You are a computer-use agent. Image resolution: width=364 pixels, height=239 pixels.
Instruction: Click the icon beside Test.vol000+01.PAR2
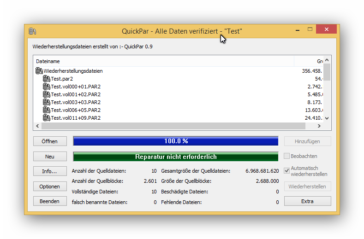tap(47, 87)
